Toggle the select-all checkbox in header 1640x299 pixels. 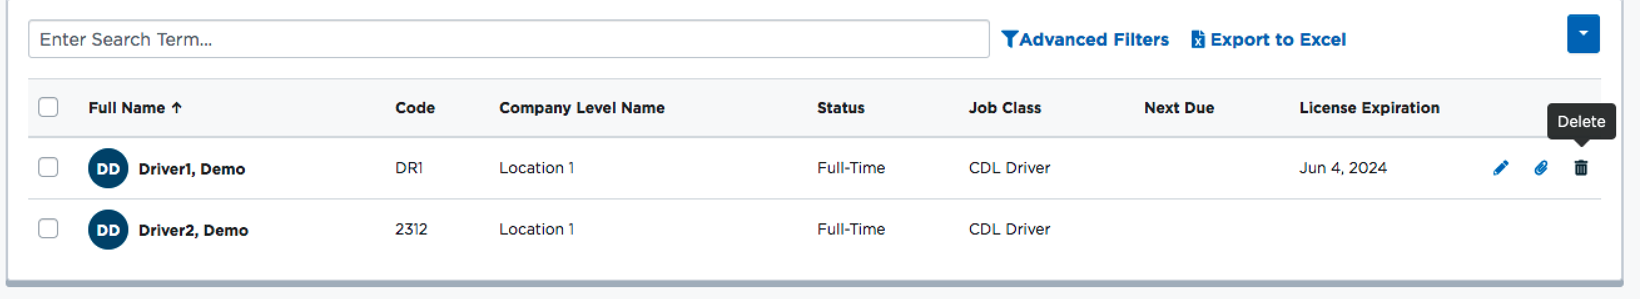coord(48,107)
